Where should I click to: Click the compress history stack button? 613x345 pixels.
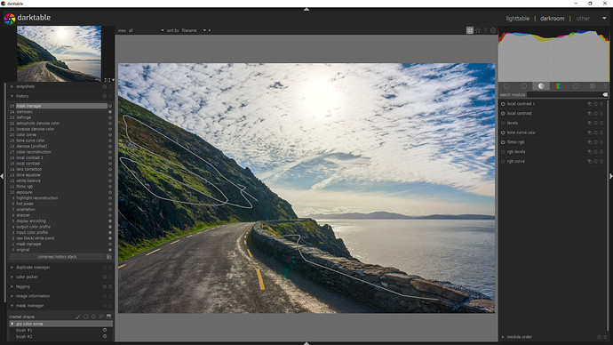point(57,257)
